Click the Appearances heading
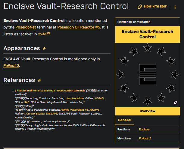The image size is (184, 149). point(22,48)
